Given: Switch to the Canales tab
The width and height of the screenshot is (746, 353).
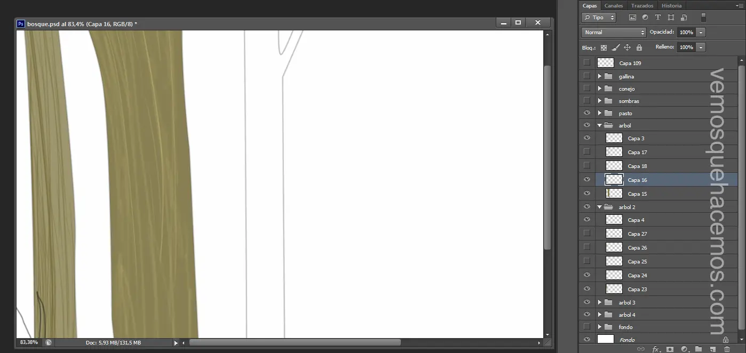Looking at the screenshot, I should click(x=614, y=5).
